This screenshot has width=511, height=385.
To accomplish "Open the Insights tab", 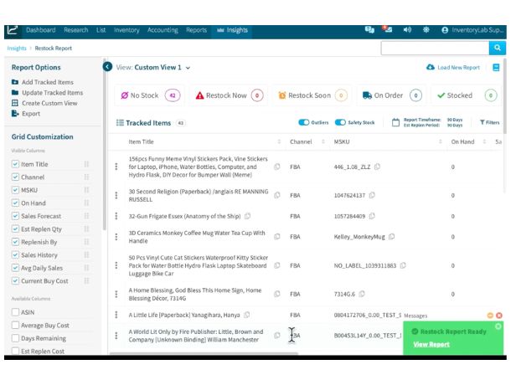I will (232, 30).
